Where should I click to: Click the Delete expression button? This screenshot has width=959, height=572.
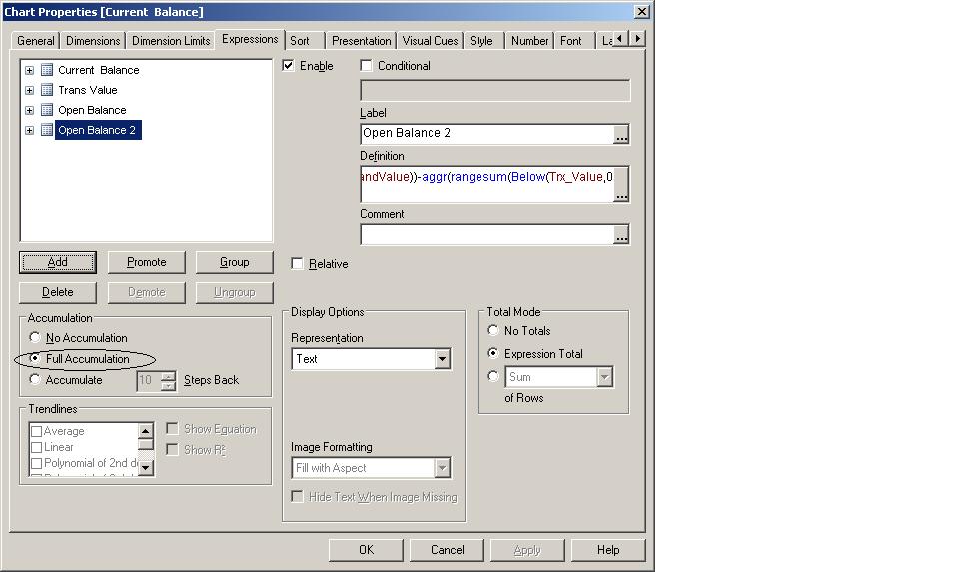58,292
